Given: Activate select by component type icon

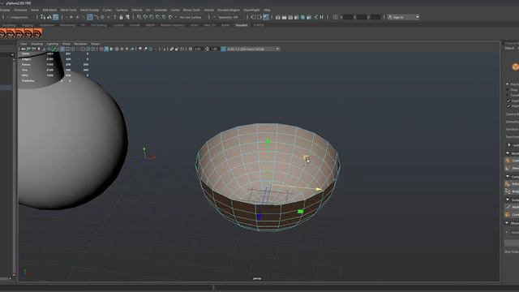Looking at the screenshot, I should (56, 17).
